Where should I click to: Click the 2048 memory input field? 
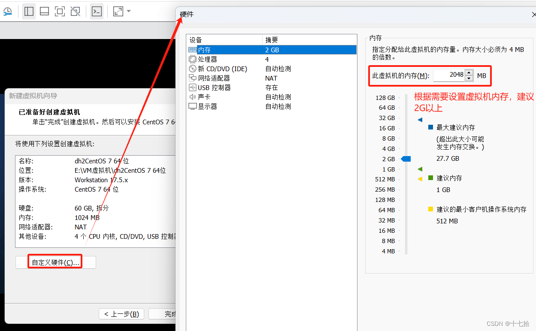pyautogui.click(x=449, y=75)
